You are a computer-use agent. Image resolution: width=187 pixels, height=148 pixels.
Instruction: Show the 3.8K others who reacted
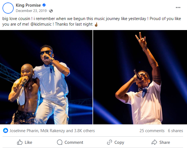click(x=84, y=130)
